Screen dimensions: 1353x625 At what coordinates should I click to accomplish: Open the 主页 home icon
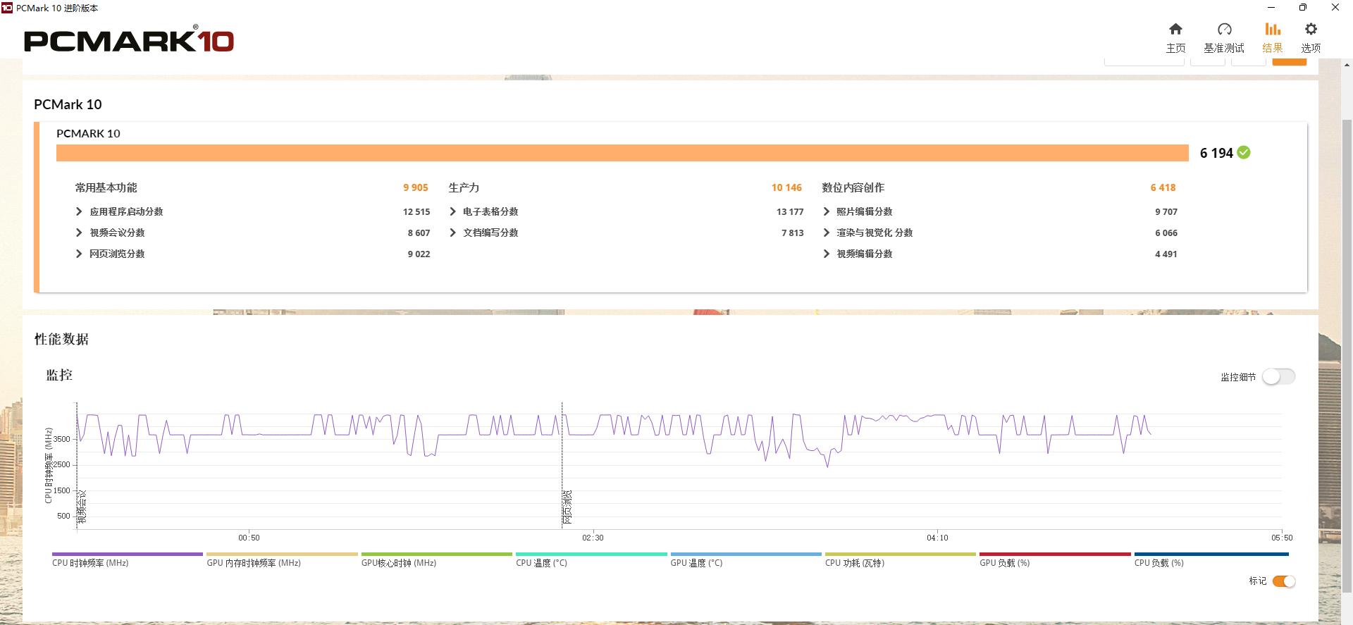[1175, 30]
